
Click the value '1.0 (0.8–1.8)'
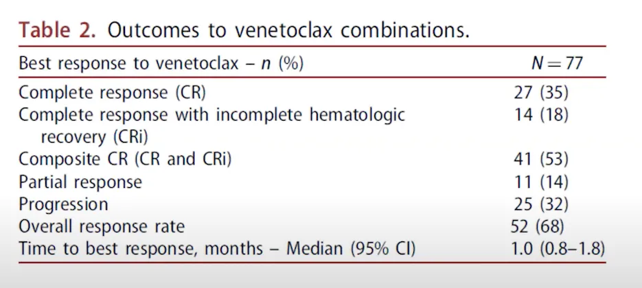[x=556, y=249]
